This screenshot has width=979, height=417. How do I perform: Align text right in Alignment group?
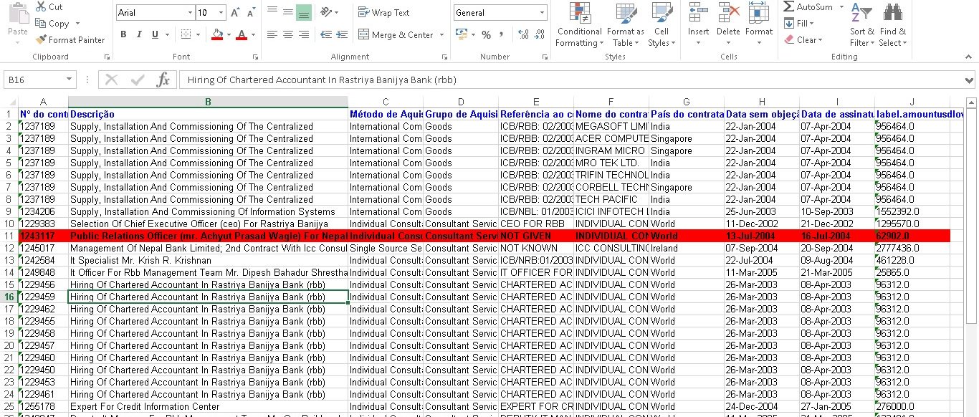click(x=303, y=34)
